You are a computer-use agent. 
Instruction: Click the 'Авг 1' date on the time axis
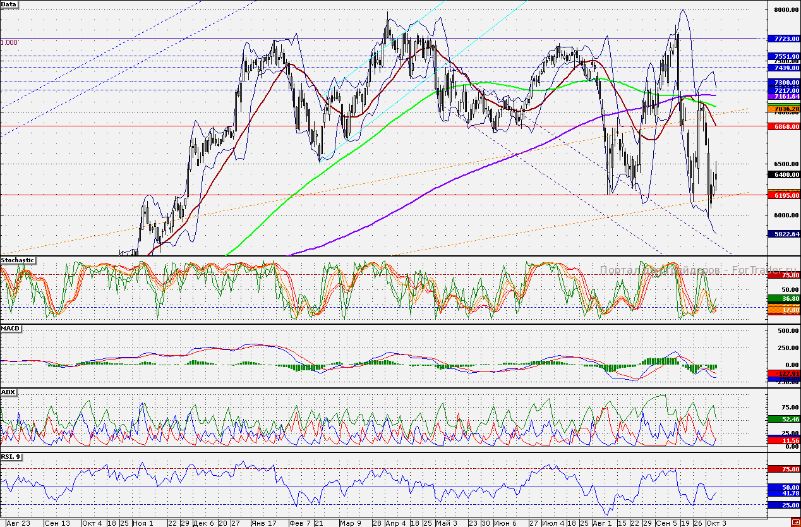tap(602, 523)
